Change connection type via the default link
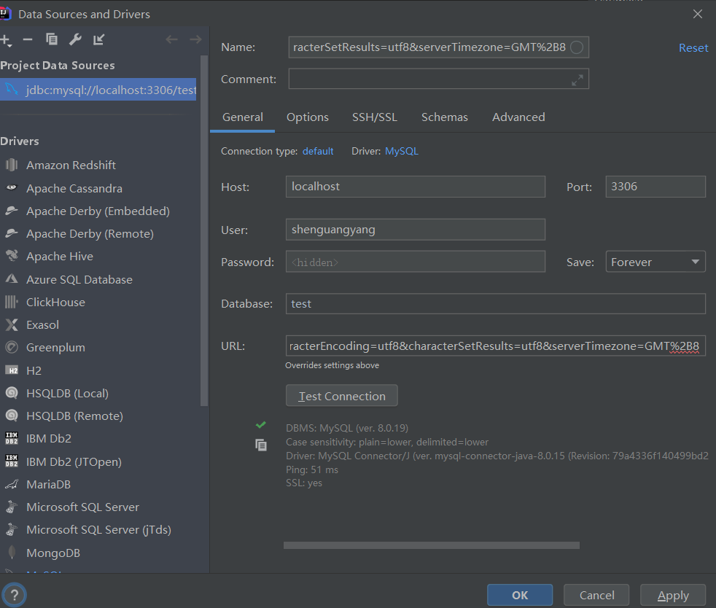 [318, 151]
